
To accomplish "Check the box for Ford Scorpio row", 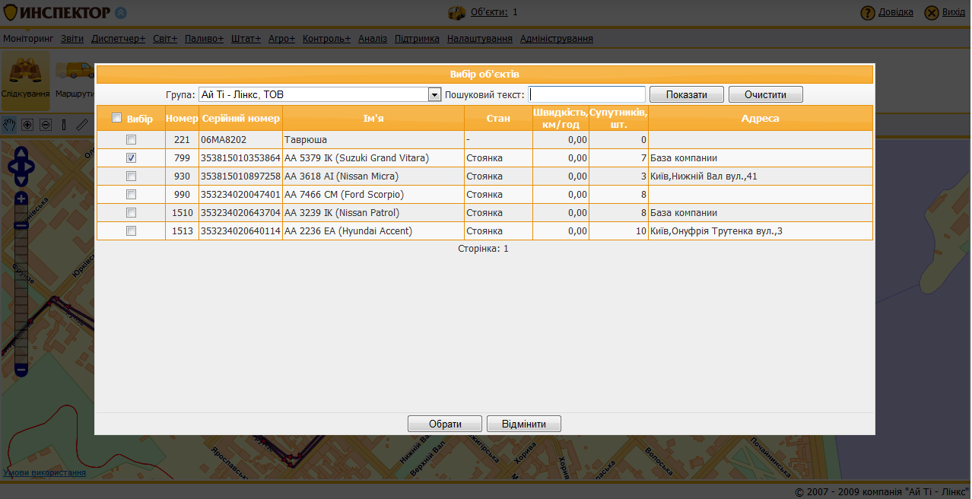I will point(131,195).
